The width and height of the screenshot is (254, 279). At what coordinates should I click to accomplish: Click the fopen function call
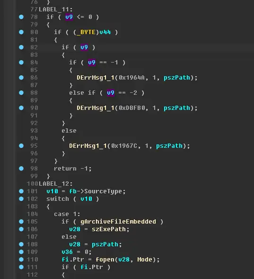pos(105,260)
